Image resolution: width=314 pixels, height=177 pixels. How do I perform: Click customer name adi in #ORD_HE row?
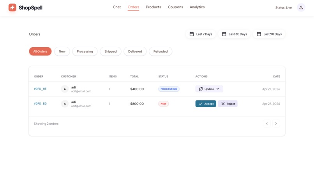(74, 87)
